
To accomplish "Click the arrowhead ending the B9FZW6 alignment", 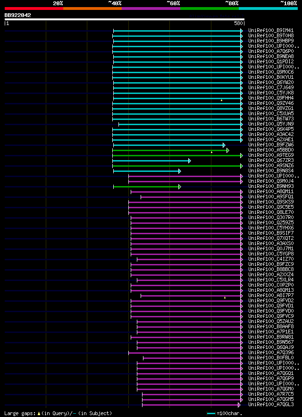I will [x=224, y=145].
